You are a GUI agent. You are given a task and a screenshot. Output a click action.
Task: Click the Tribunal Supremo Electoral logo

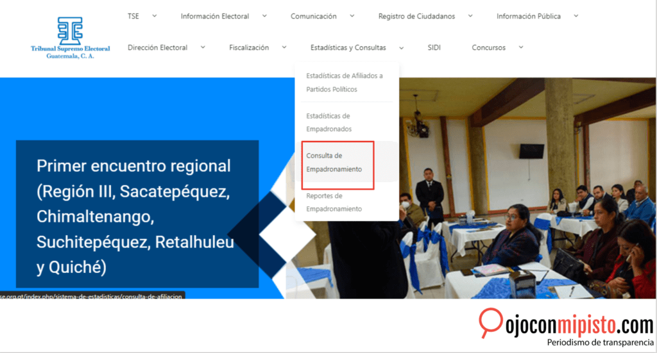(x=70, y=37)
